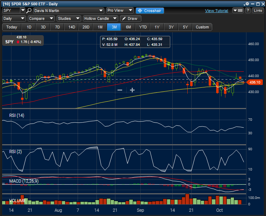This screenshot has width=266, height=216.
Task: Select the YTD range tab
Action: (x=143, y=27)
